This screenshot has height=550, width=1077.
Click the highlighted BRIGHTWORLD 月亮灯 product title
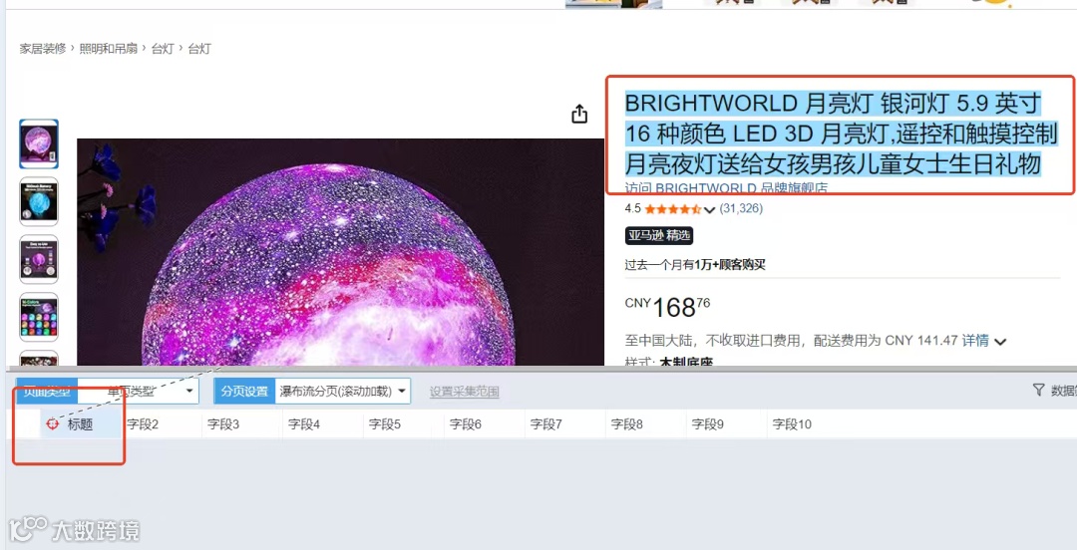[x=840, y=135]
